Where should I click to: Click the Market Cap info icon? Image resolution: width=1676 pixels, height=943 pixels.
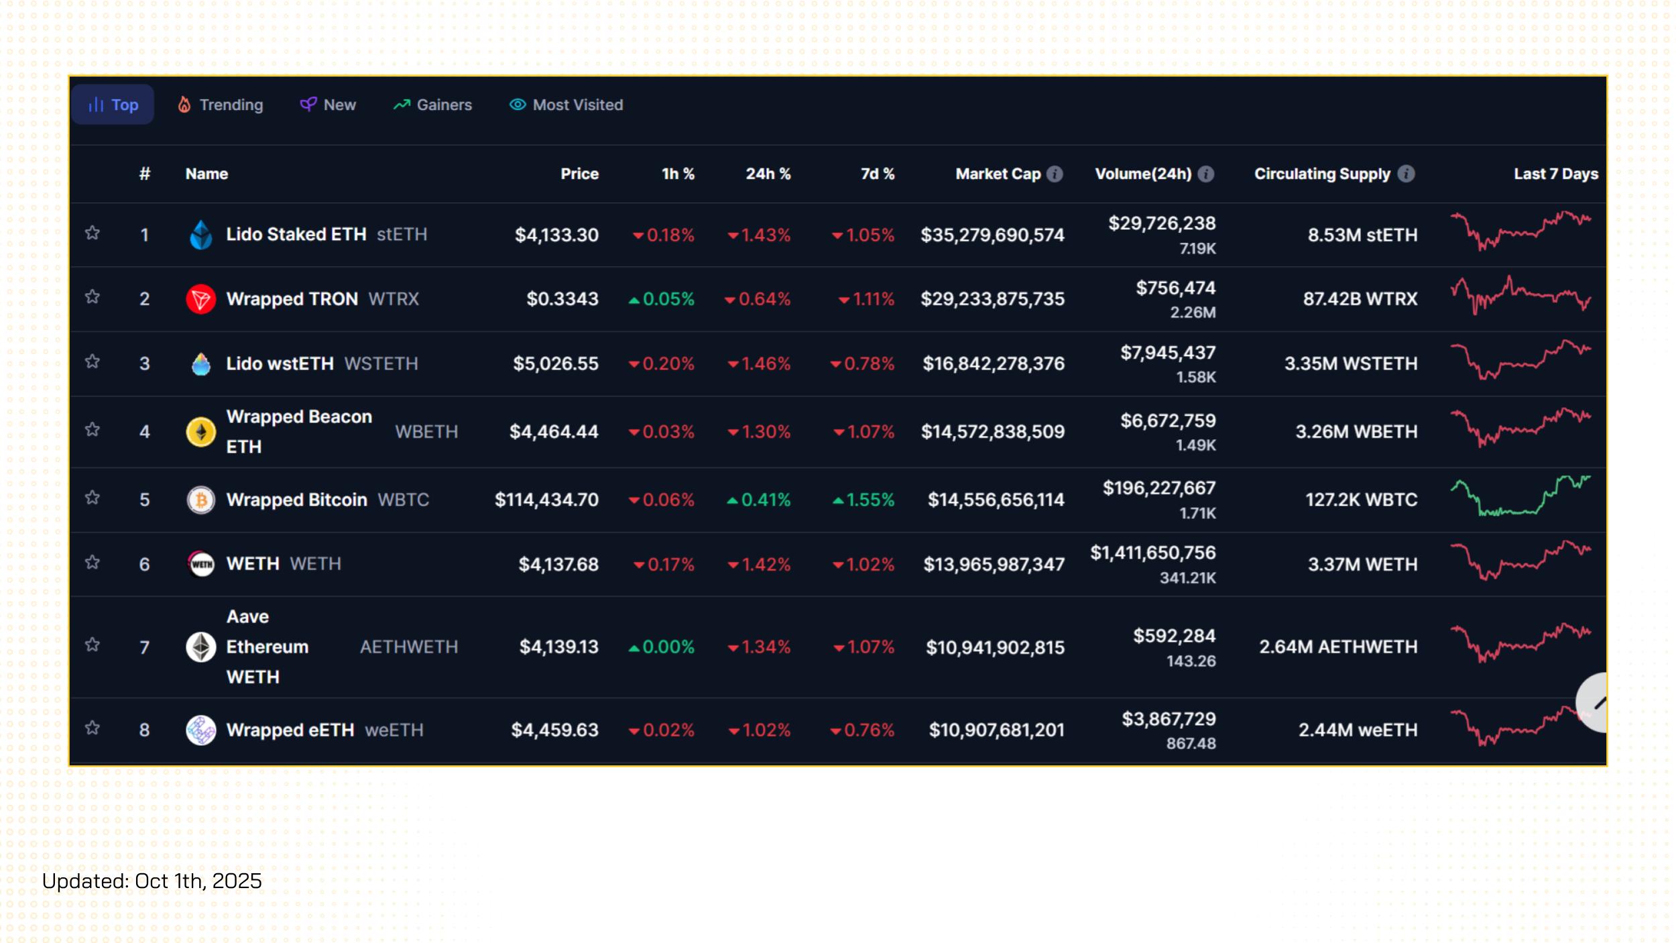pyautogui.click(x=1055, y=174)
